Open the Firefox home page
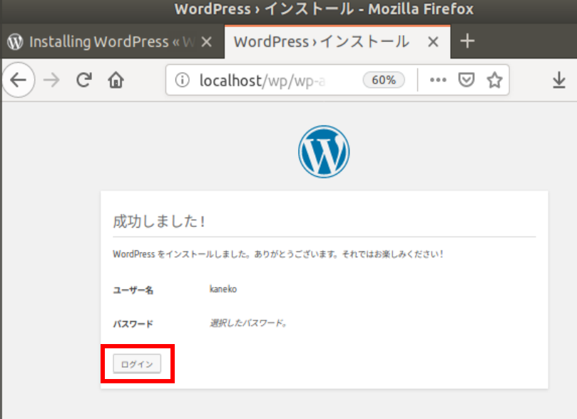Viewport: 577px width, 419px height. click(116, 80)
